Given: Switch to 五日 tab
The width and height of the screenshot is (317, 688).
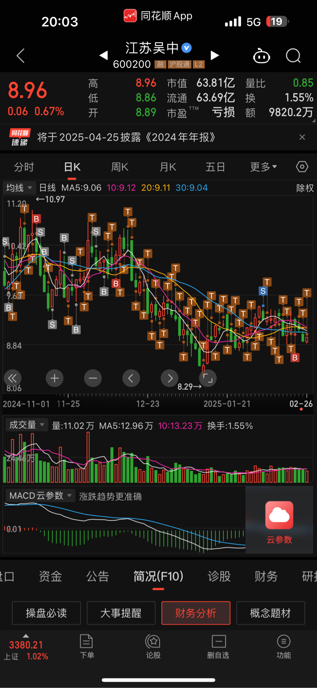Looking at the screenshot, I should tap(215, 167).
